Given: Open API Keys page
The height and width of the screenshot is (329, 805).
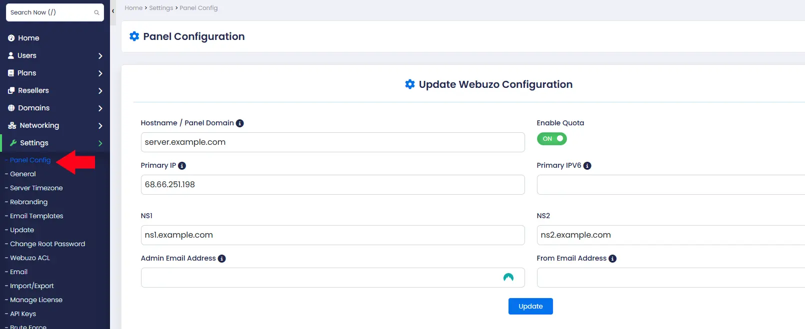Looking at the screenshot, I should tap(23, 314).
